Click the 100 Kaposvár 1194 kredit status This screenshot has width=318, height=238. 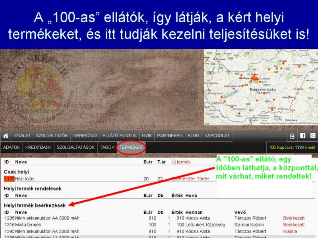pyautogui.click(x=292, y=147)
